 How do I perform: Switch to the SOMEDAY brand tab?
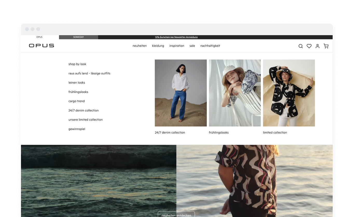tap(78, 37)
